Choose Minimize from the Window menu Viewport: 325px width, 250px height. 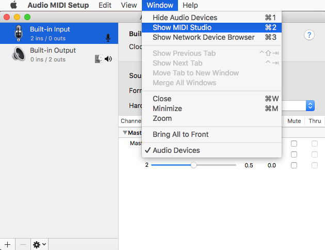click(x=212, y=108)
